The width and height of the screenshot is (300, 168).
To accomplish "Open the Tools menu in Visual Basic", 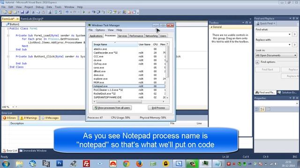I will pyautogui.click(x=58, y=7).
